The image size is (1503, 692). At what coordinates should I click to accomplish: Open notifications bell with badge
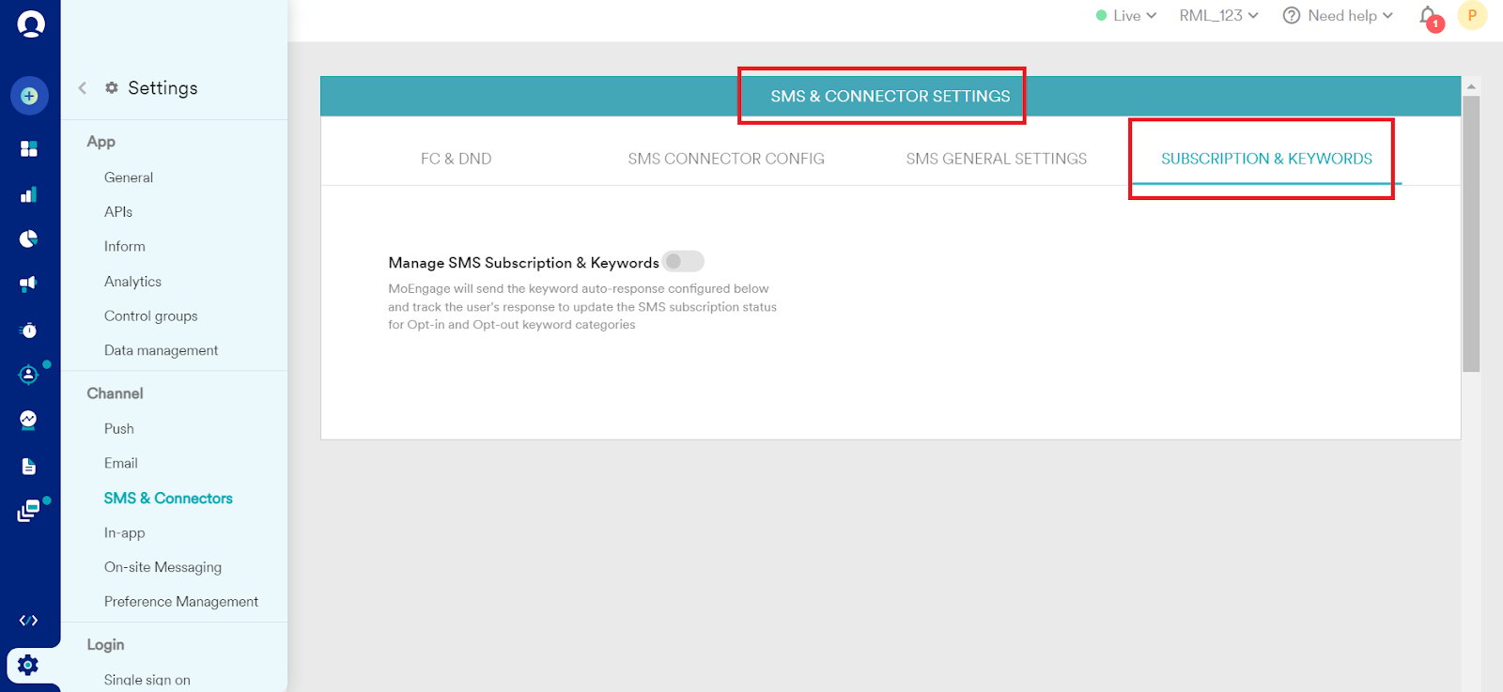click(1429, 17)
